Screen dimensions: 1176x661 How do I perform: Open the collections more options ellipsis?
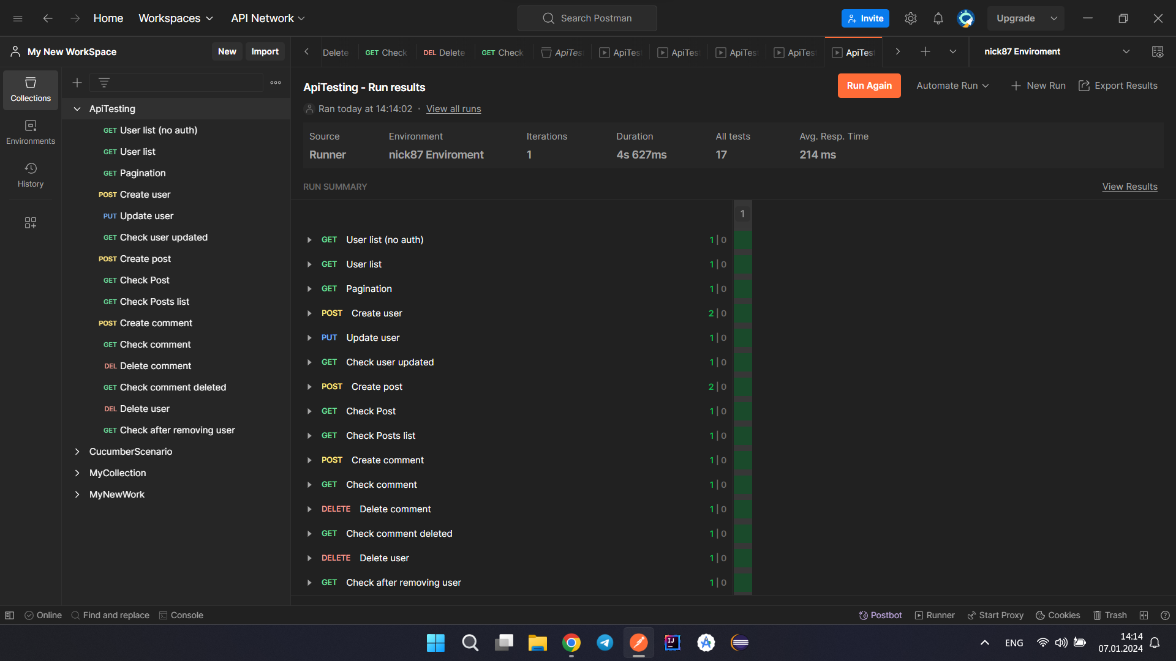point(276,83)
